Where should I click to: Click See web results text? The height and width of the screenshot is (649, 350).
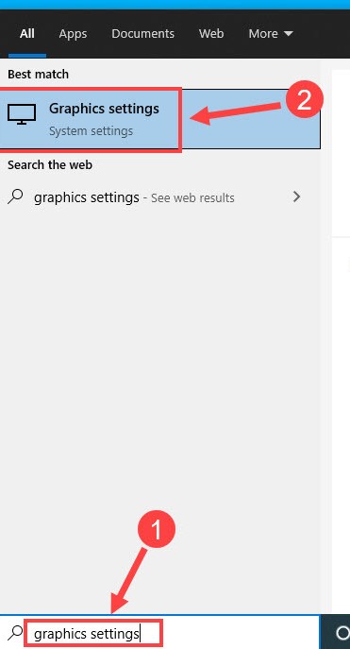pyautogui.click(x=192, y=198)
